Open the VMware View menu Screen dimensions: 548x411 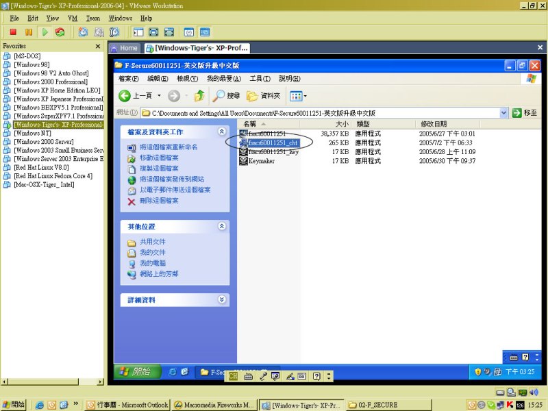pyautogui.click(x=53, y=18)
